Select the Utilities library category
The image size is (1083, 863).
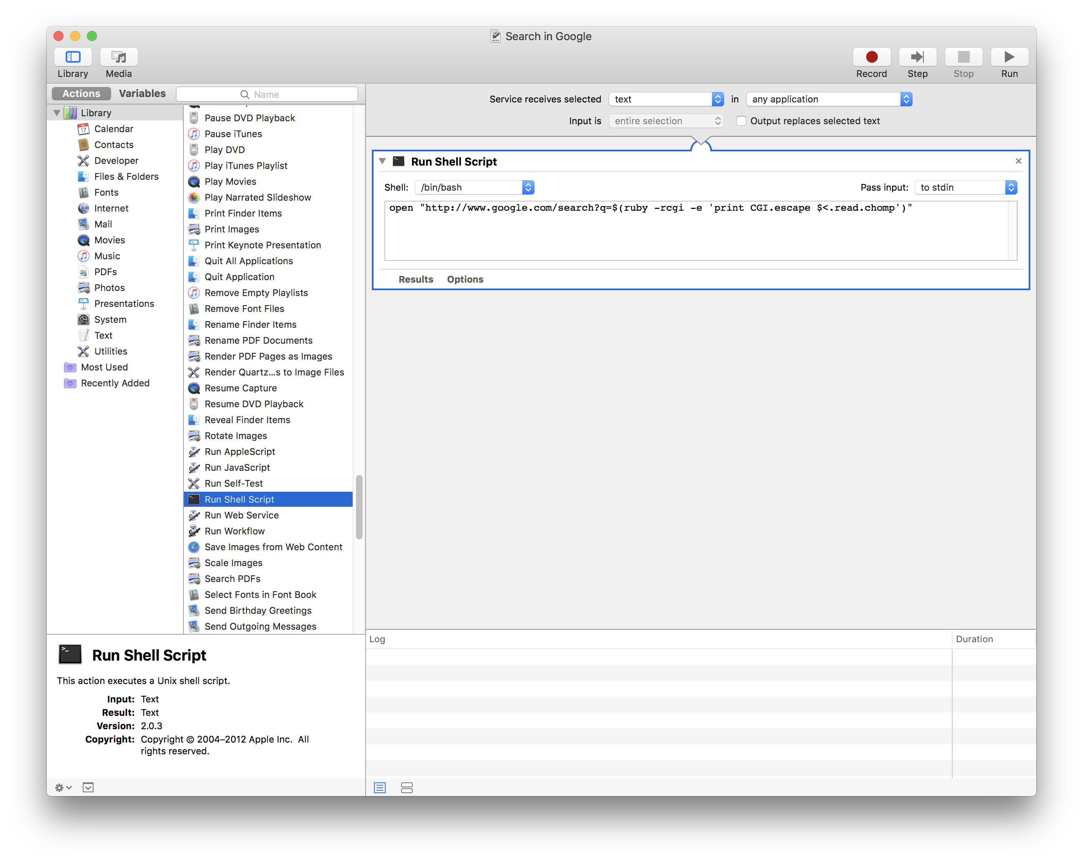coord(110,351)
